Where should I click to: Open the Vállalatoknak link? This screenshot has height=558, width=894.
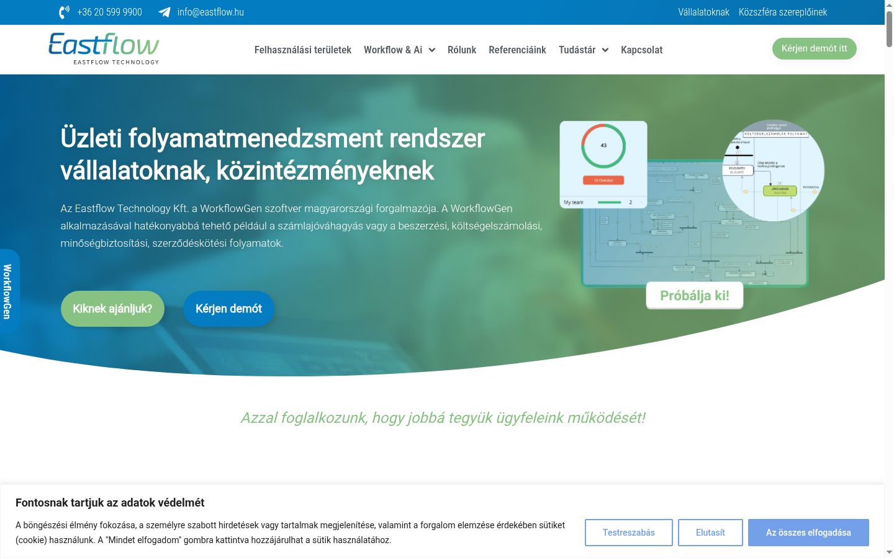coord(703,12)
